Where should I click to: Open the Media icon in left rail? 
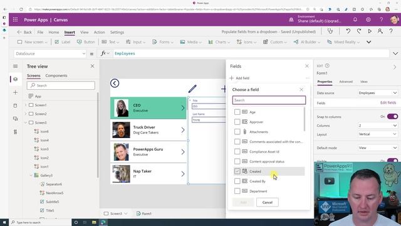(15, 119)
